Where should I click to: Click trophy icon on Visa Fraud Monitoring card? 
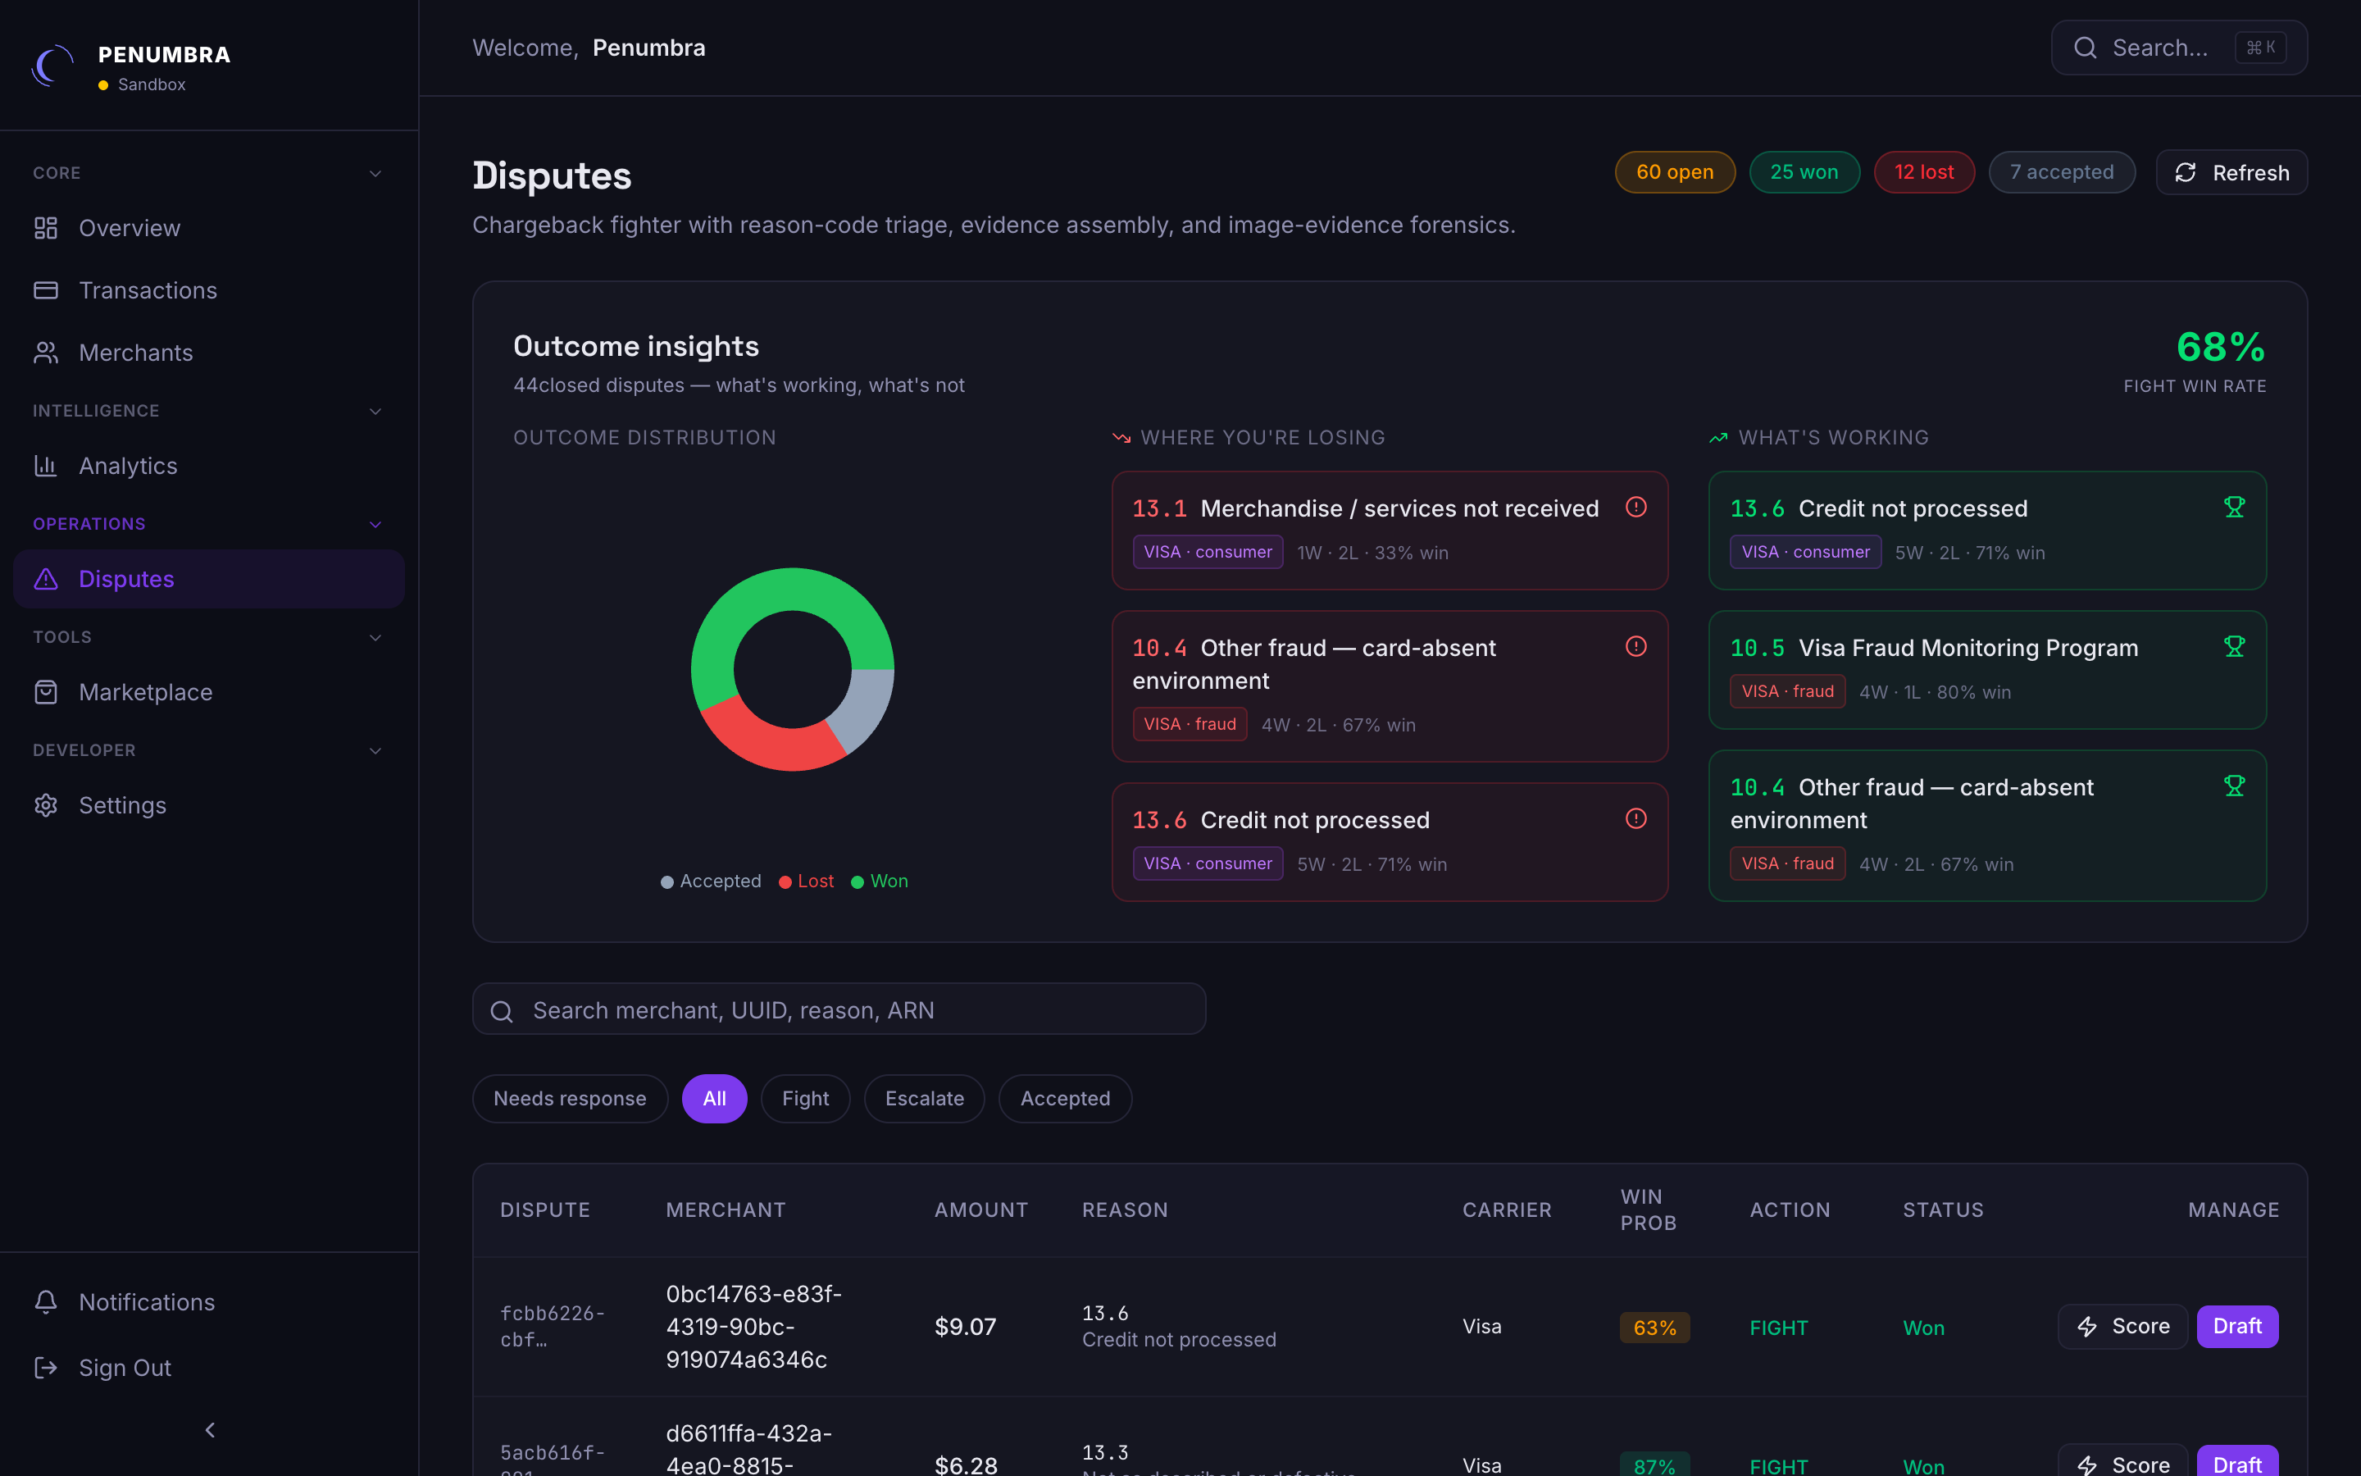[2234, 646]
